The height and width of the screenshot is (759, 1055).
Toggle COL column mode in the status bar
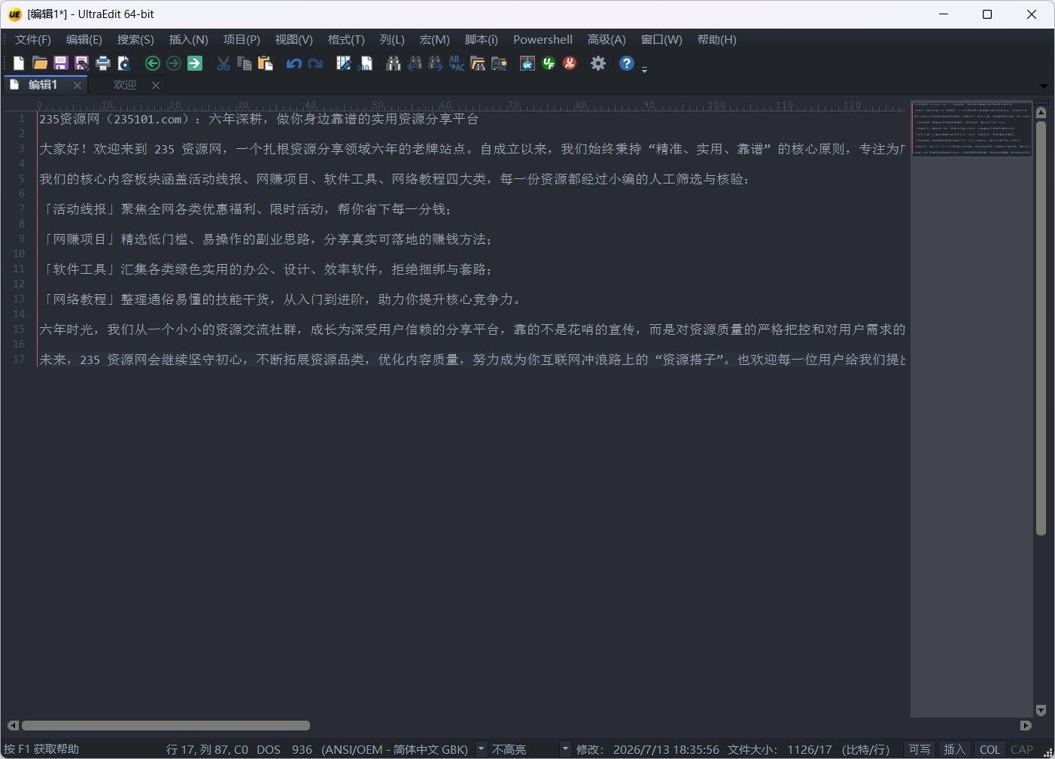pyautogui.click(x=990, y=749)
